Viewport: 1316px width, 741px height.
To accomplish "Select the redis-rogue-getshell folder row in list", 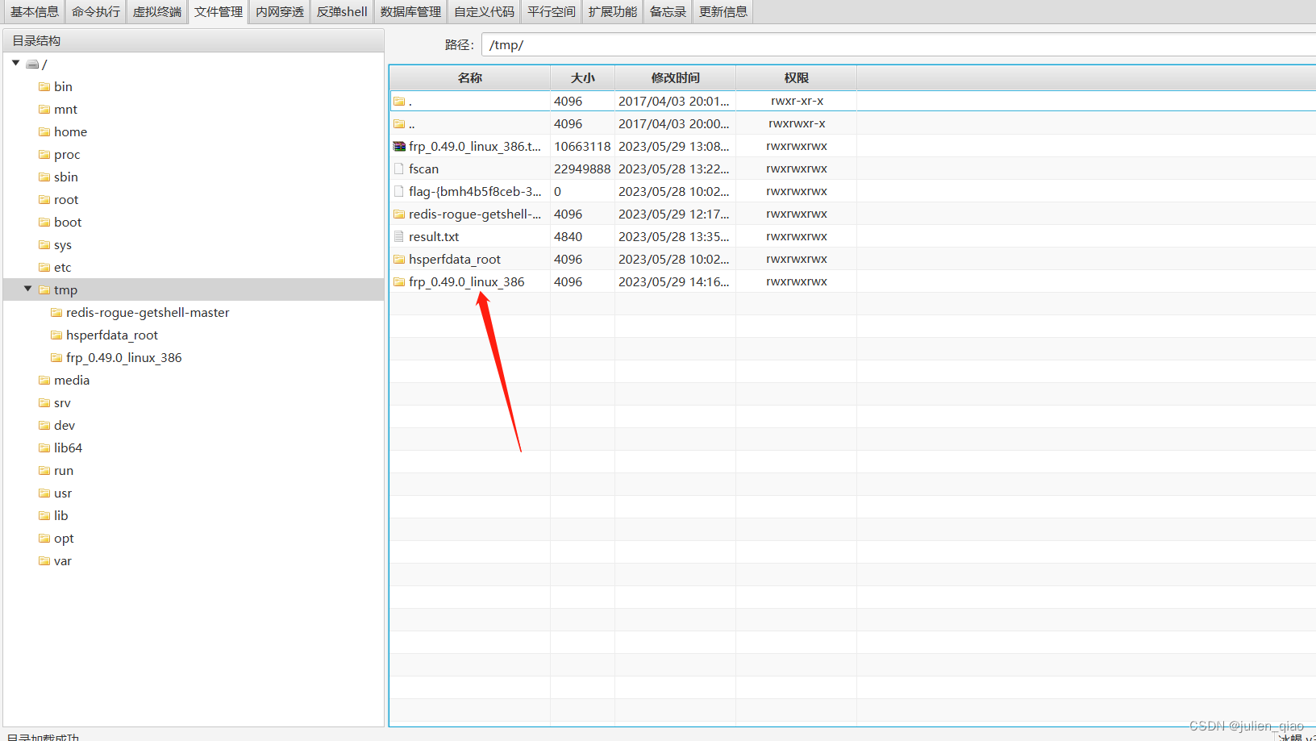I will [852, 214].
